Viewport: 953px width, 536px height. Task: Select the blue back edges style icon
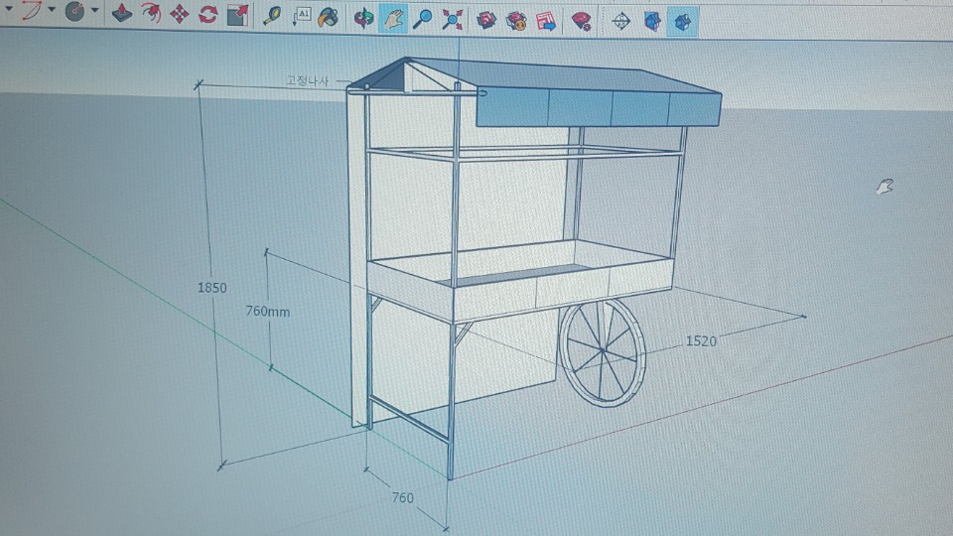(x=651, y=22)
